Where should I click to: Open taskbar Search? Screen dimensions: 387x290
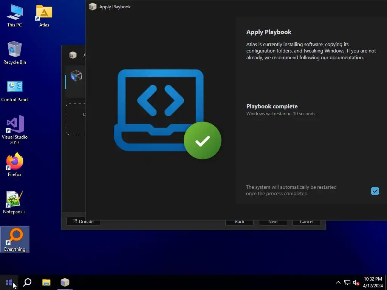point(27,282)
